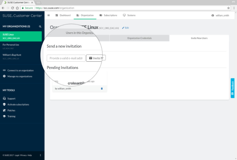The image size is (237, 160).
Task: Delete the pending invitation via trash icon
Action: coord(102,89)
